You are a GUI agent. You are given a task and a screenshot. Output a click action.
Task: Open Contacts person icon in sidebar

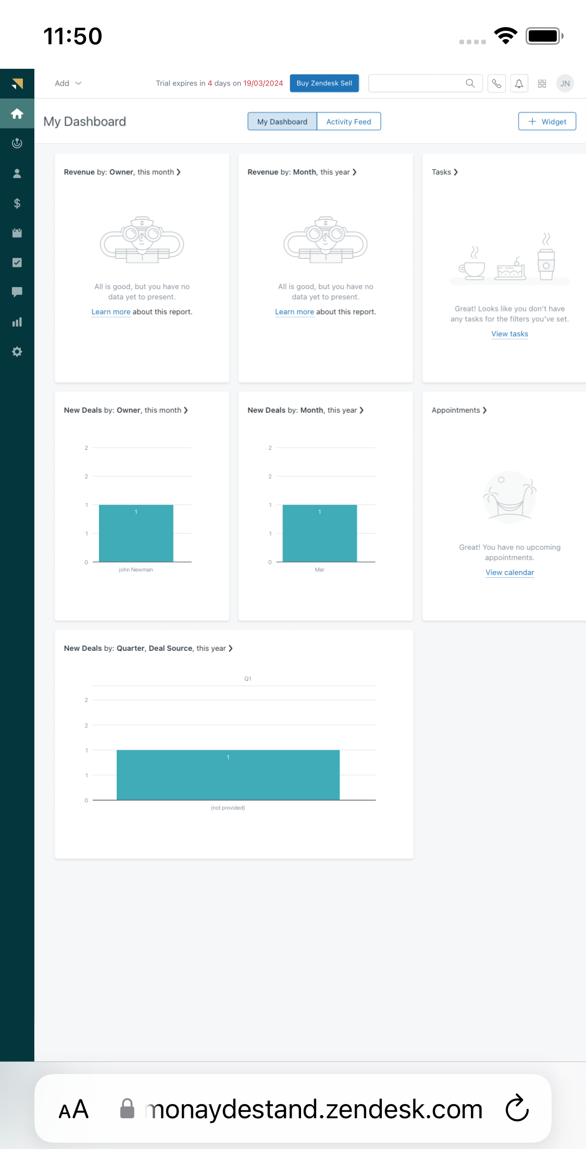pos(17,174)
